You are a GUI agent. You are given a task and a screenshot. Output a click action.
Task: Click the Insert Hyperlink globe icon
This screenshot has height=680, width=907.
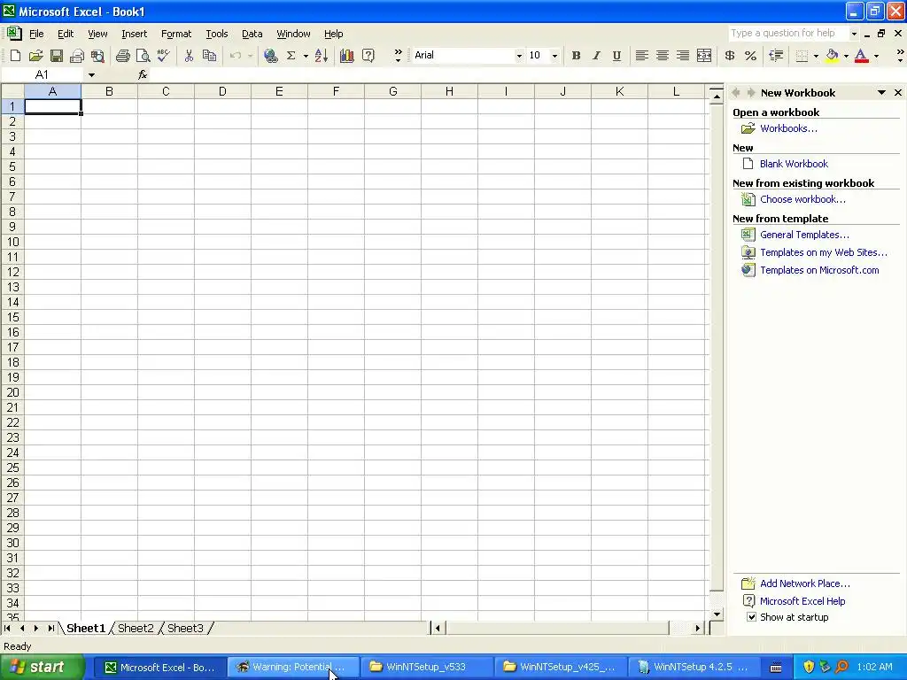click(x=270, y=56)
